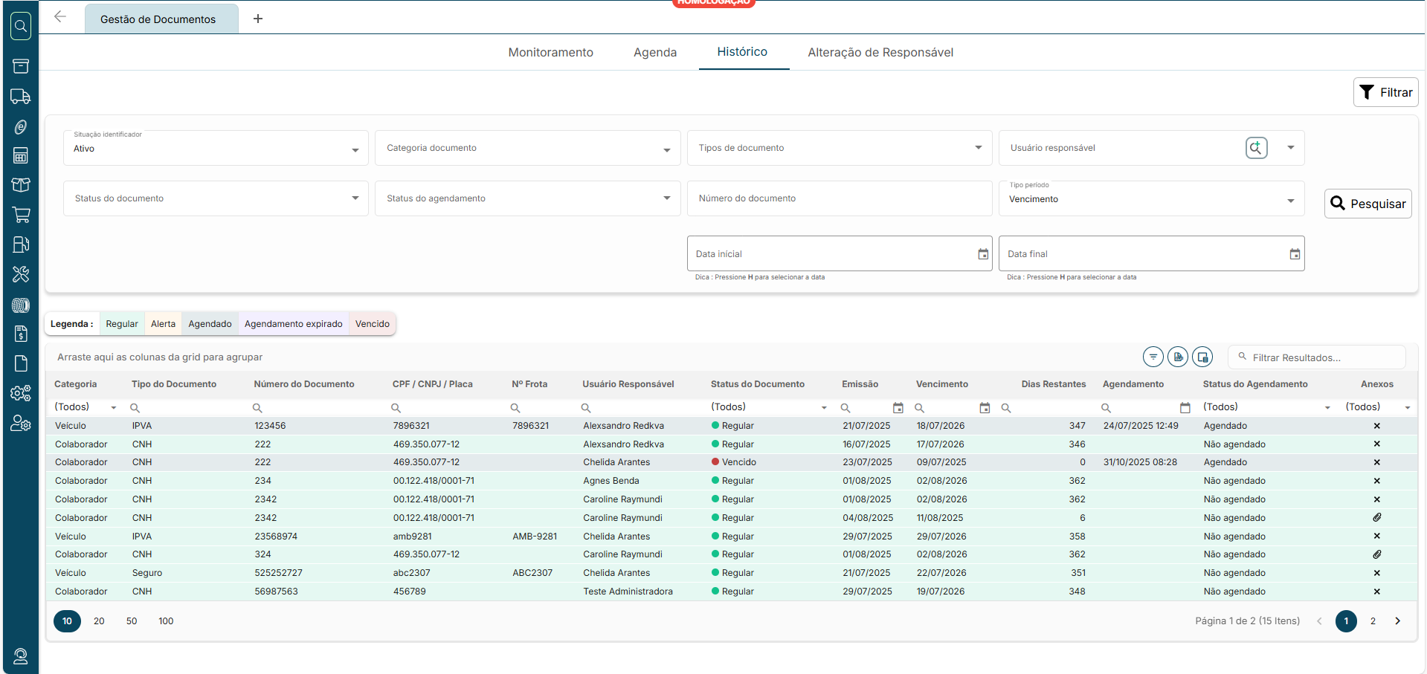Click the round filter-lines icon above the grid
1427x674 pixels.
click(1153, 357)
